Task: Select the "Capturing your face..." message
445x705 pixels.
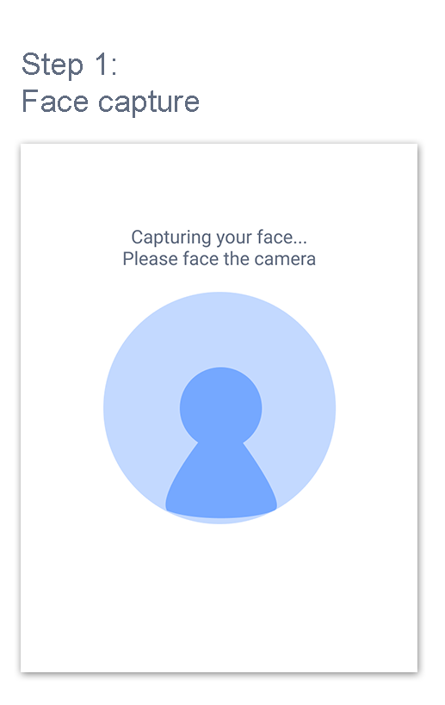Action: tap(219, 238)
